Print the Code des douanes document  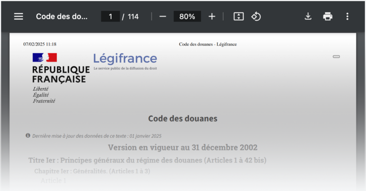pyautogui.click(x=328, y=16)
